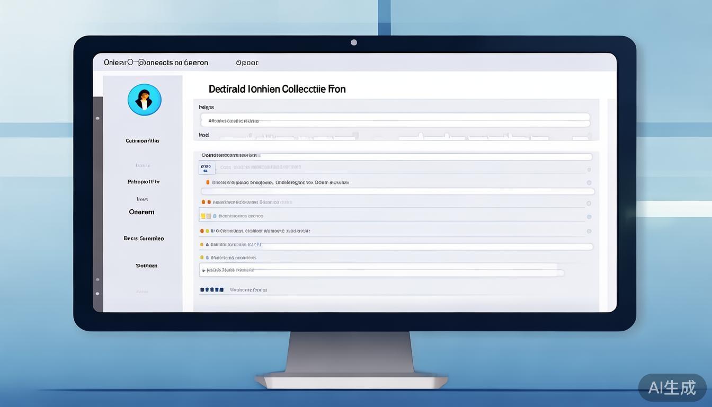The width and height of the screenshot is (712, 407).
Task: Click the tan square icon beside the yellow square
Action: tap(209, 216)
